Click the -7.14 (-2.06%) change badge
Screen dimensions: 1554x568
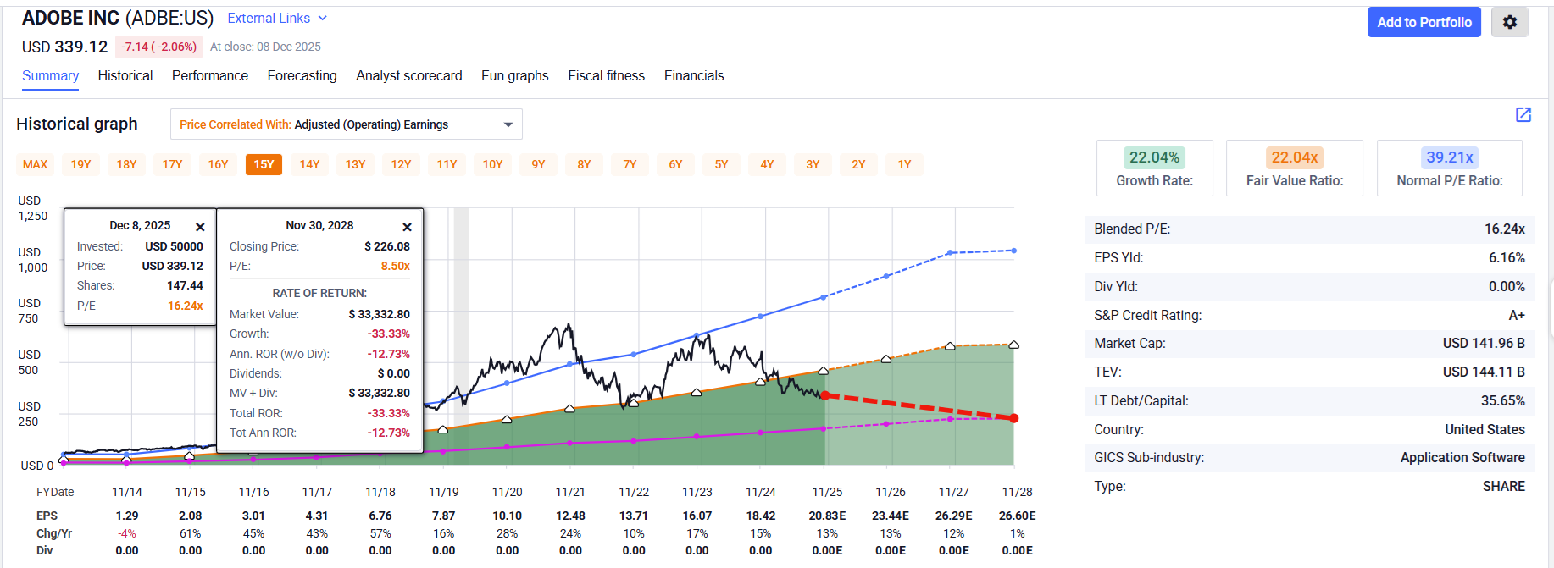[158, 47]
